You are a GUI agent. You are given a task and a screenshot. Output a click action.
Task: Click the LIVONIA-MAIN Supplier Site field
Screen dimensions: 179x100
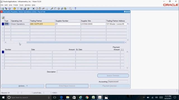coord(93,24)
